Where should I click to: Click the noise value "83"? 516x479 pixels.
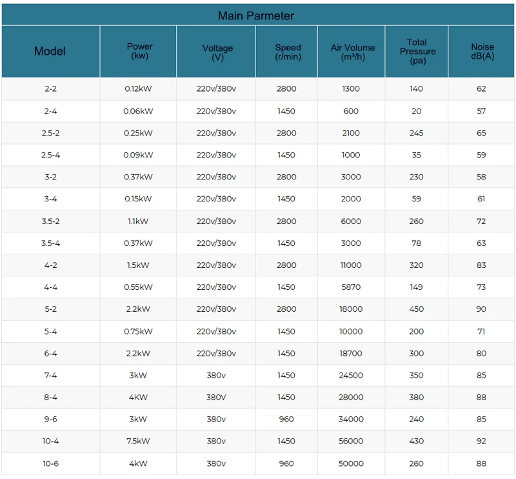pyautogui.click(x=481, y=265)
